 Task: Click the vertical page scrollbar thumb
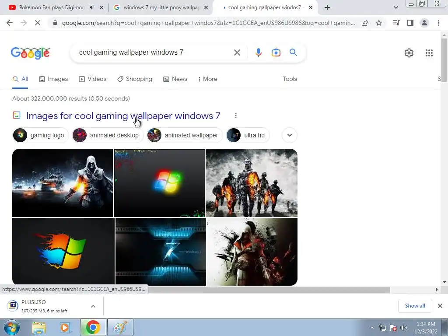click(x=444, y=60)
